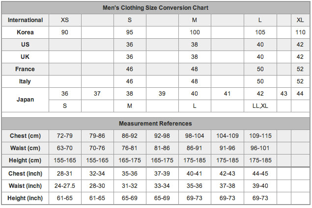This screenshot has height=208, width=312.
Task: Click Height (inch) value 65-69 under 39
Action: 162,198
